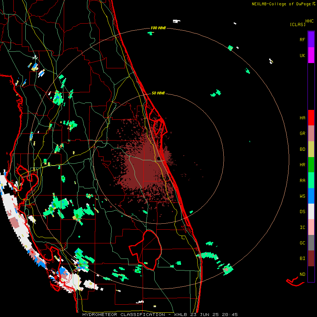Screen dimensions: 317x317
Task: Click the HR legend label
Action: (302, 165)
